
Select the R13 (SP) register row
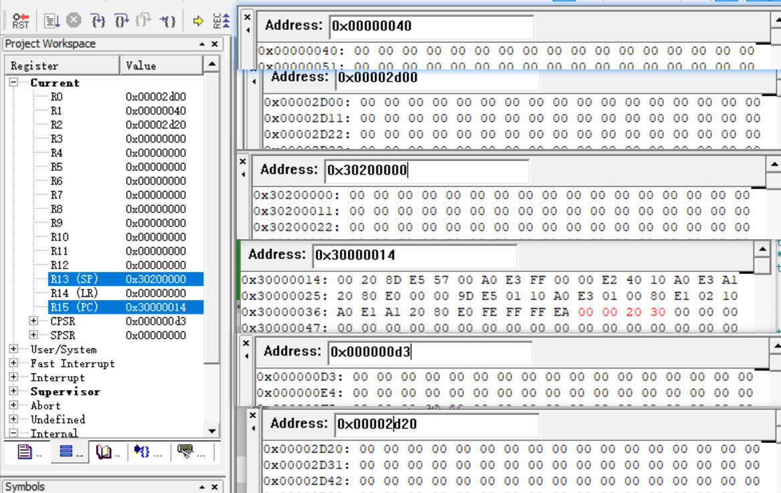(126, 279)
